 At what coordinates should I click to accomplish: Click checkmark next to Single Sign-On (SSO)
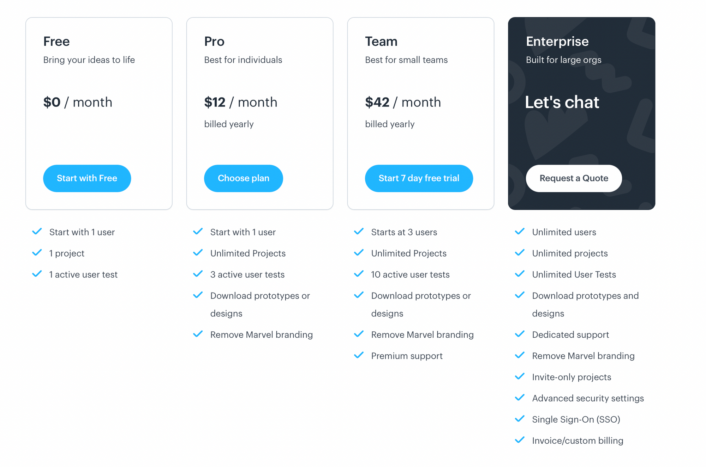click(520, 419)
